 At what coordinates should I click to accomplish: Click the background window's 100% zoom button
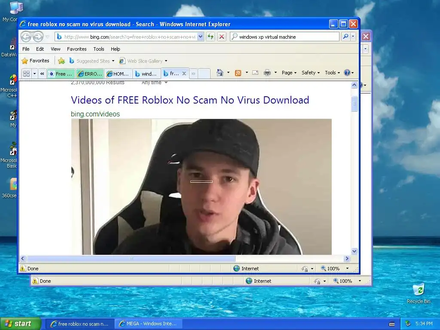pos(343,281)
